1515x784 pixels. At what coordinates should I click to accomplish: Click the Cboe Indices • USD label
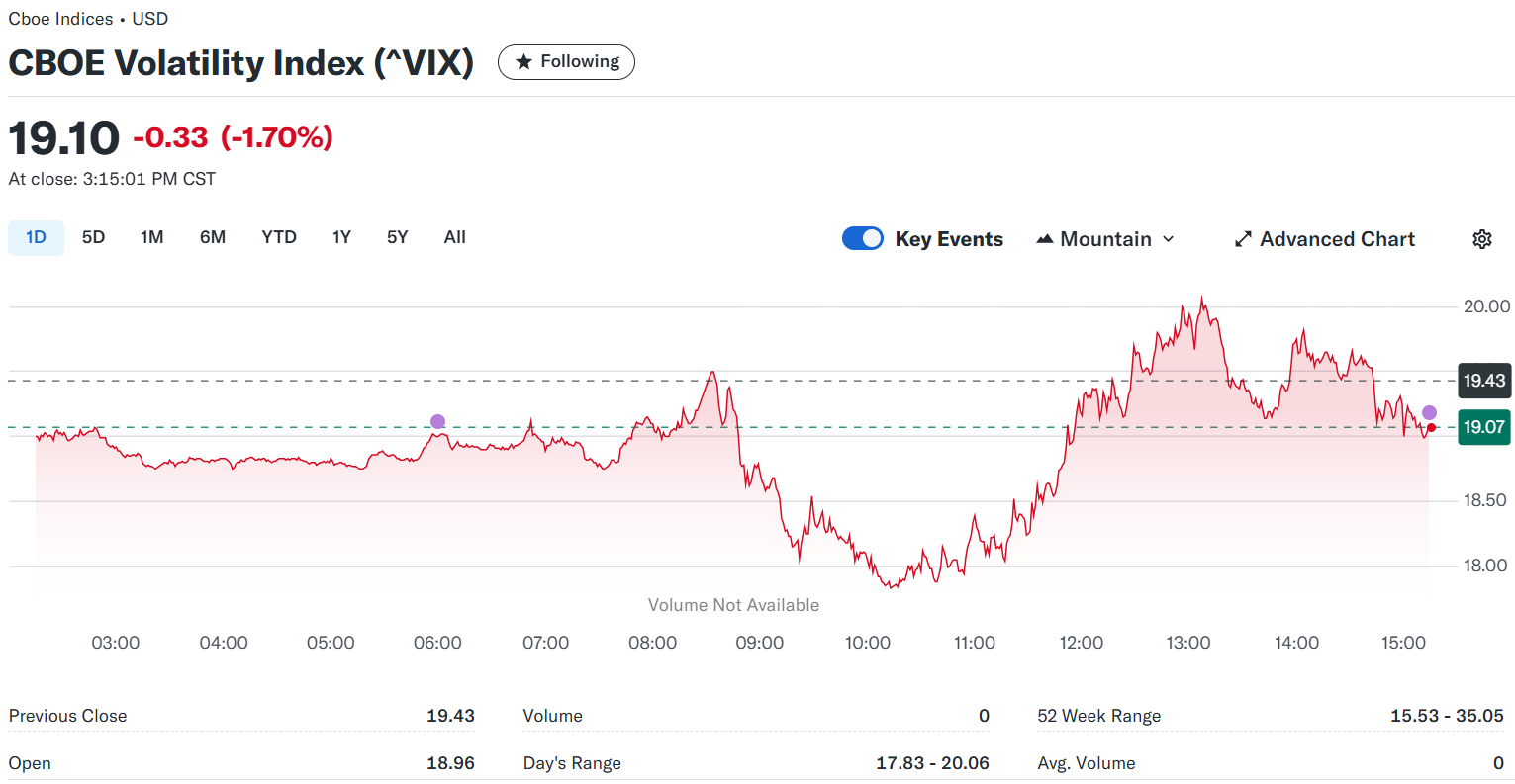tap(88, 19)
